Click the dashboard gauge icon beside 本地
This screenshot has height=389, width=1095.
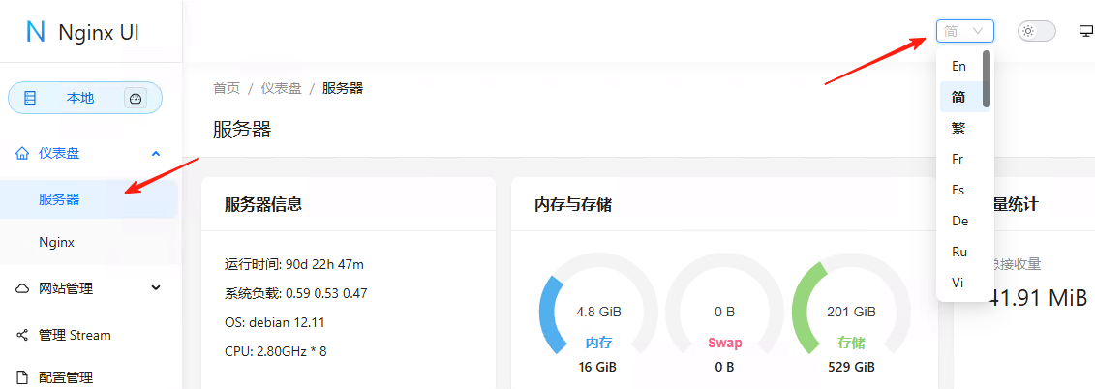[x=136, y=98]
